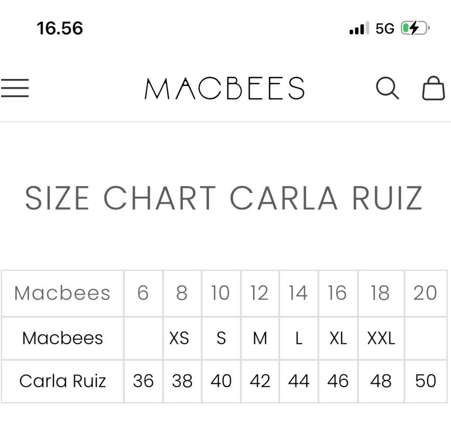Tap the 16.56 clock in status bar
This screenshot has height=439, width=451.
60,28
